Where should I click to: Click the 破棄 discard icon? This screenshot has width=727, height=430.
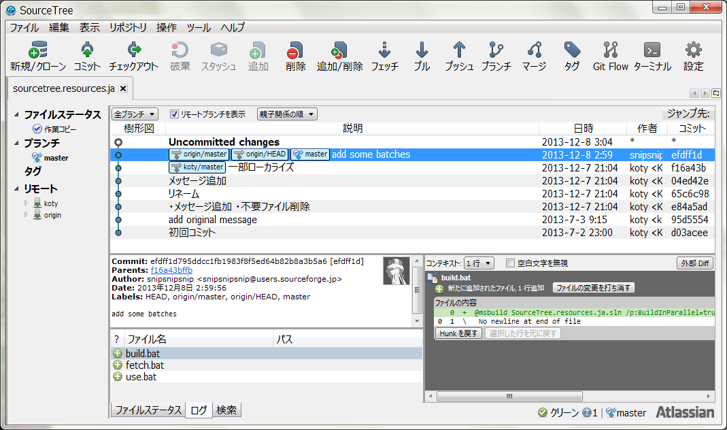(x=180, y=50)
